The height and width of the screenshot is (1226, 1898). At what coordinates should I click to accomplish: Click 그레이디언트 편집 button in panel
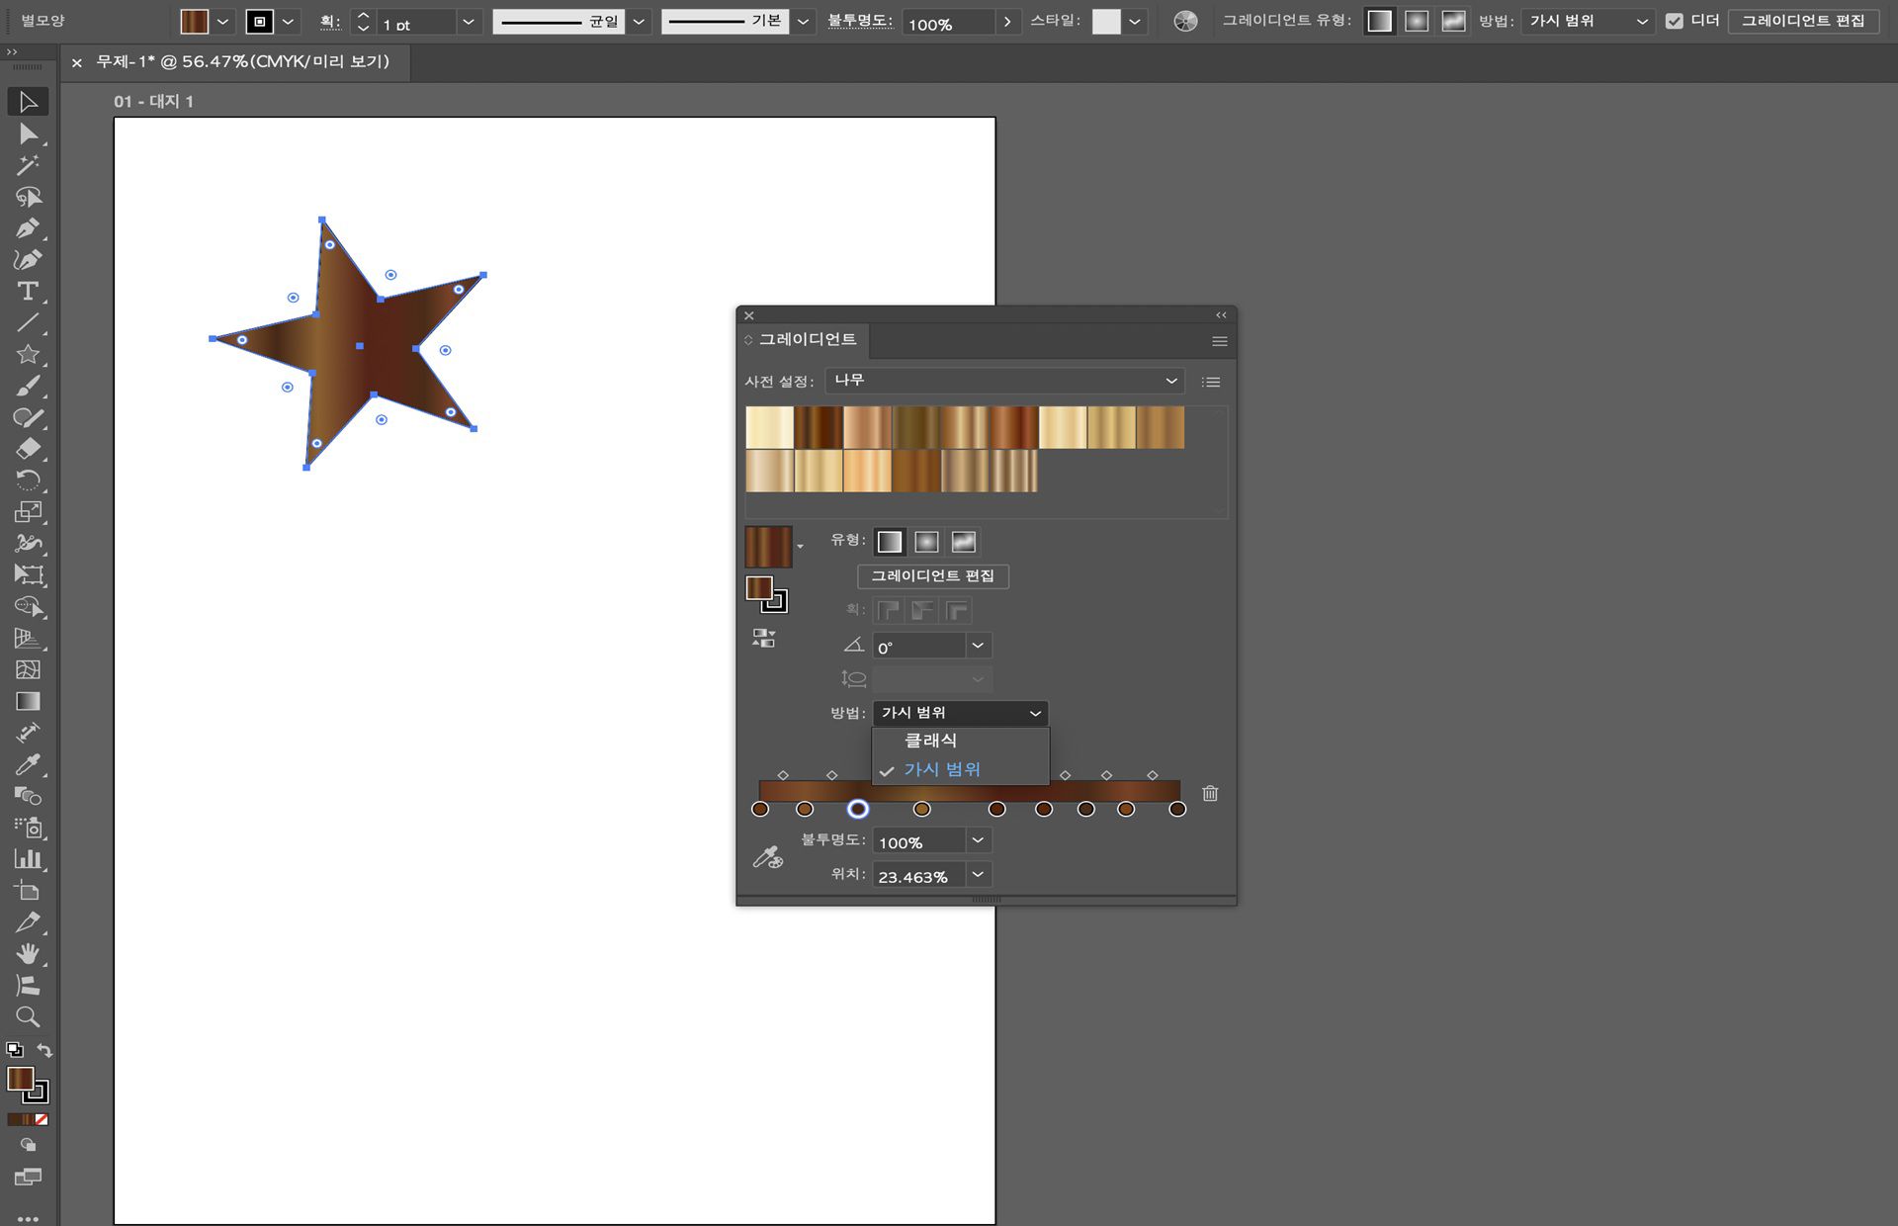pos(932,575)
